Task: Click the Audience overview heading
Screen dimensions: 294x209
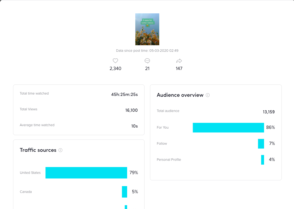Action: point(180,95)
